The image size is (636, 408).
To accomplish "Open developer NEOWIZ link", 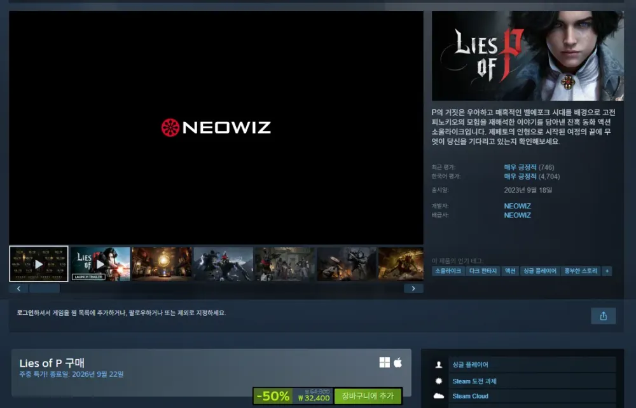I will [x=517, y=206].
